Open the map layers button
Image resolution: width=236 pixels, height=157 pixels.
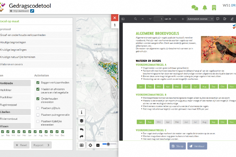click(x=81, y=121)
